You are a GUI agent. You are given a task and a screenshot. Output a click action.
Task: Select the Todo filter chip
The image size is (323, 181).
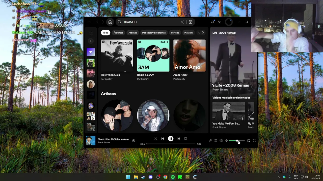point(105,33)
